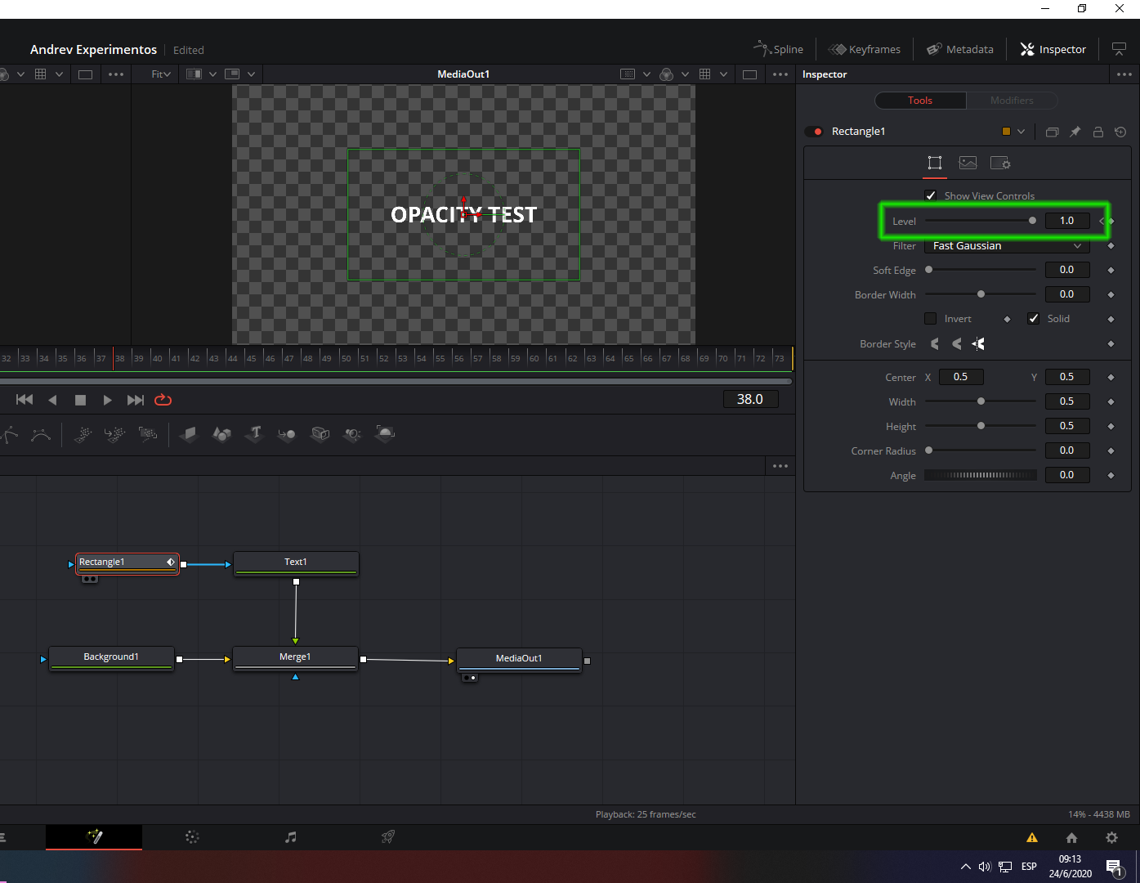Image resolution: width=1140 pixels, height=883 pixels.
Task: Add a Renderer 3D node
Action: [x=385, y=434]
